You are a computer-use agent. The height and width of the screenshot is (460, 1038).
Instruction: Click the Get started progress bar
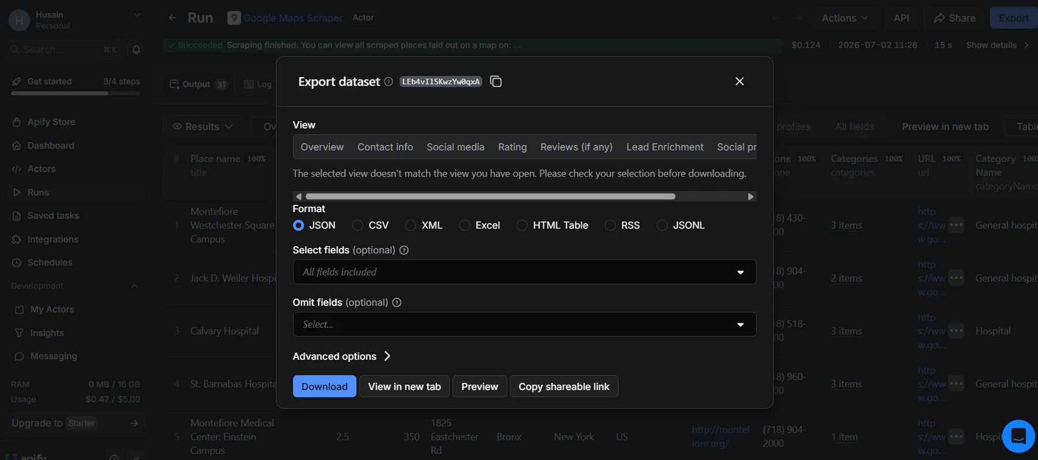point(76,93)
